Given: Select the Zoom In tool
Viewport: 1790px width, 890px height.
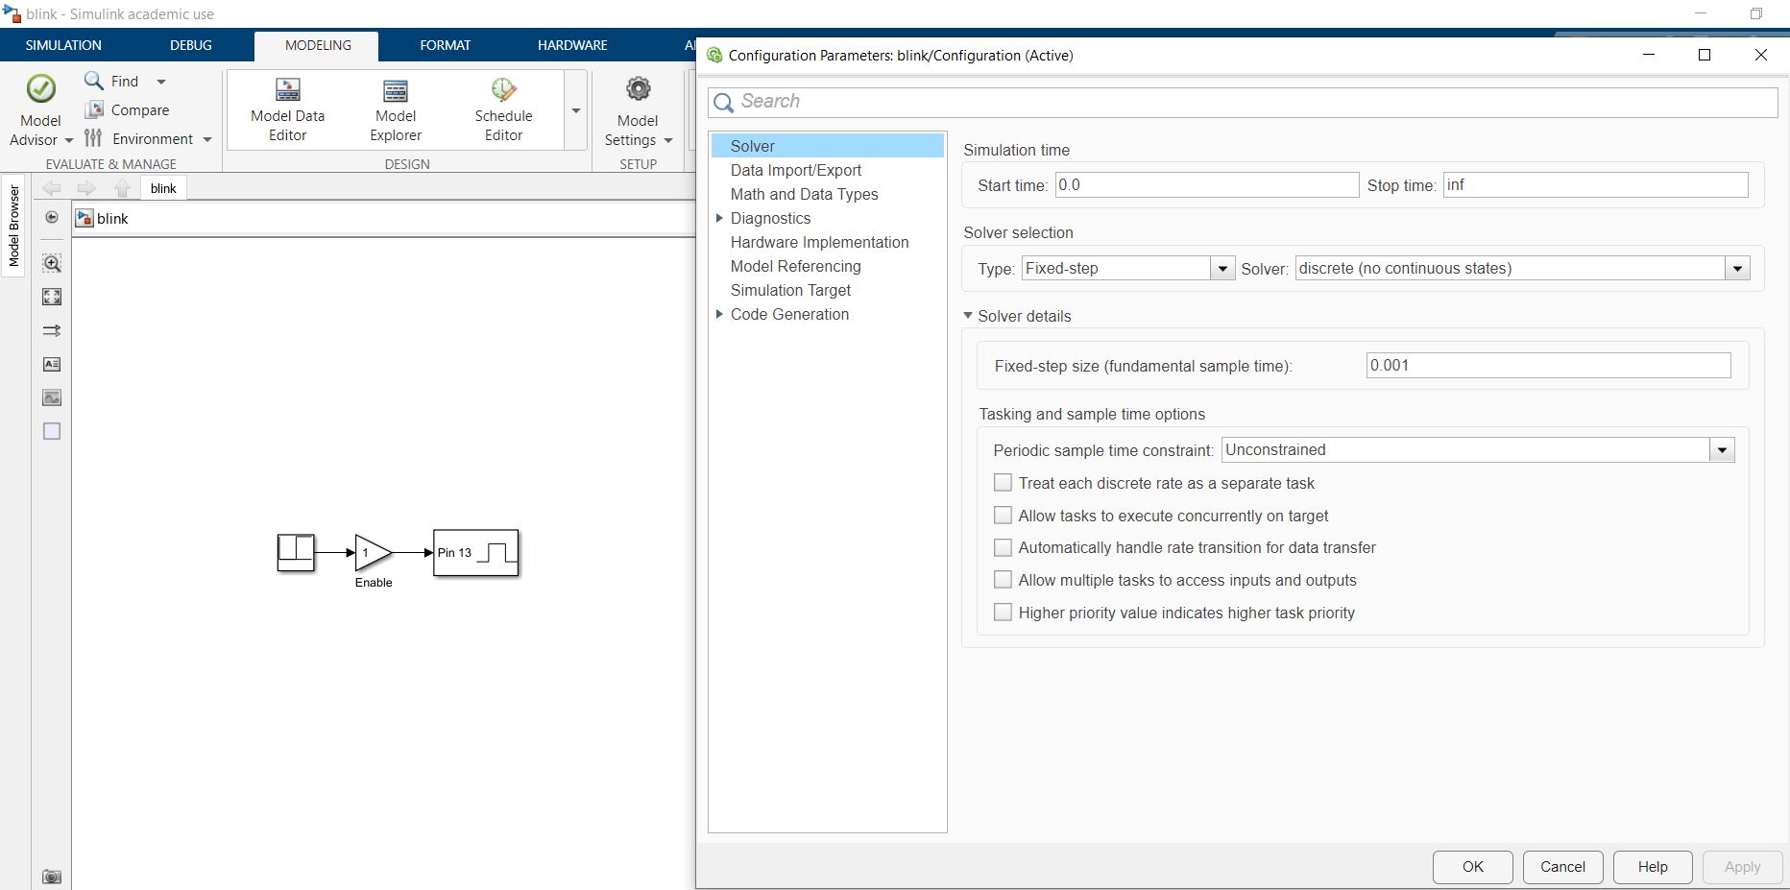Looking at the screenshot, I should point(52,263).
